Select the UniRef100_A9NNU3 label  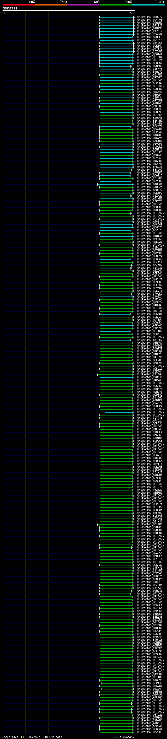(x=150, y=66)
